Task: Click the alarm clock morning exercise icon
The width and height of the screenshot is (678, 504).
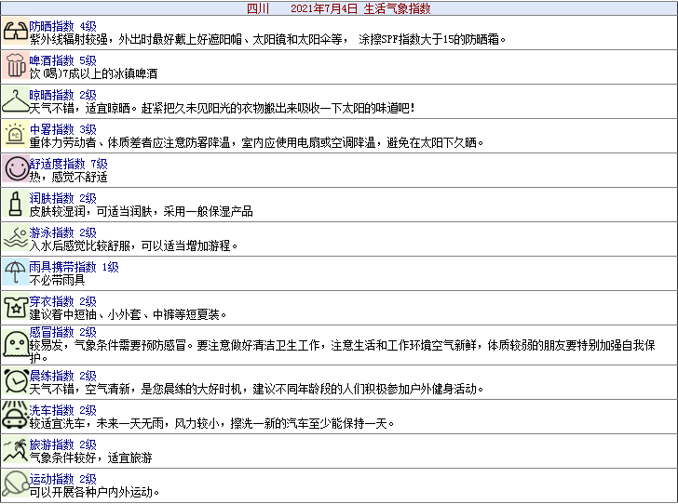Action: (15, 381)
